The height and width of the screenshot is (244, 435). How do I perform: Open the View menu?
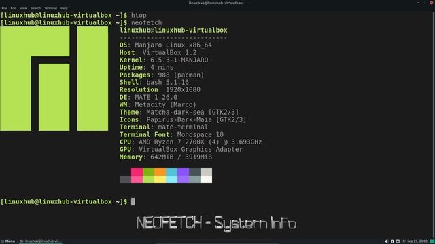24,8
